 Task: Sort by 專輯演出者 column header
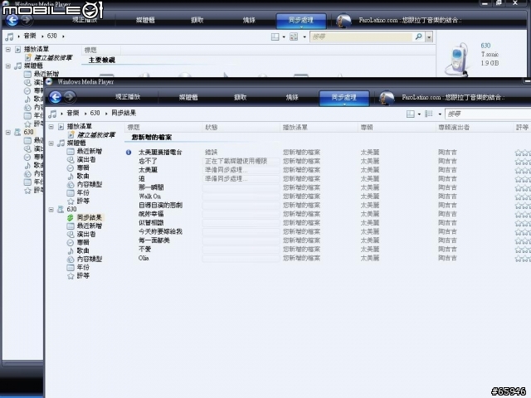pos(475,127)
